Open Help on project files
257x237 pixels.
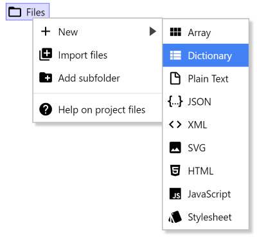[x=98, y=109]
